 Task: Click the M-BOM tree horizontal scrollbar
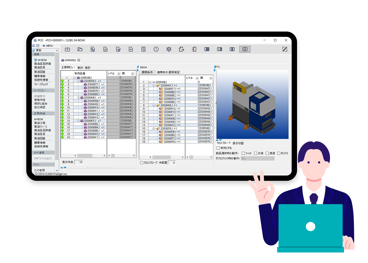84,155
